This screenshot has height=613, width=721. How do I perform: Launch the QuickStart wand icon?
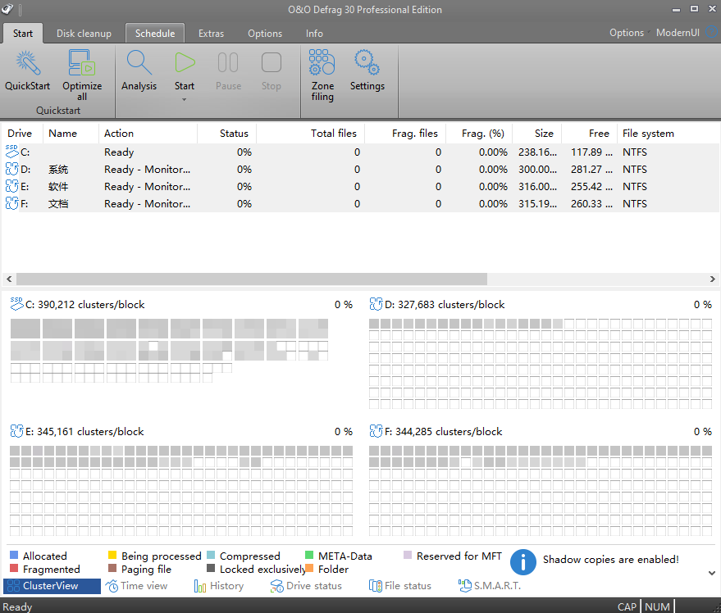(28, 63)
